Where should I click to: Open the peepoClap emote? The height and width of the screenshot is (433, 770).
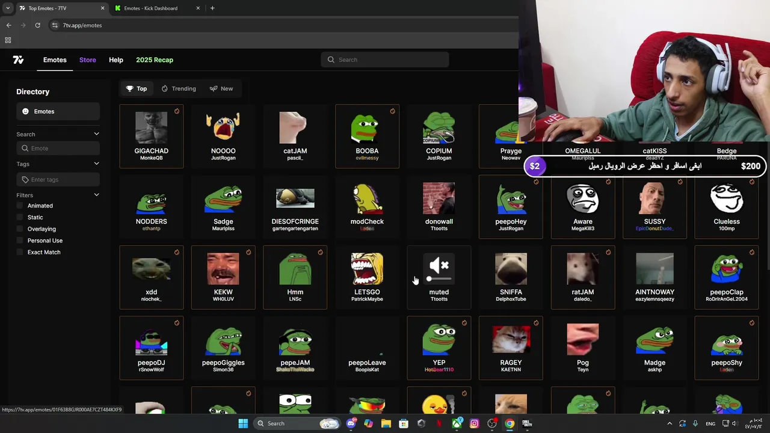pyautogui.click(x=727, y=277)
